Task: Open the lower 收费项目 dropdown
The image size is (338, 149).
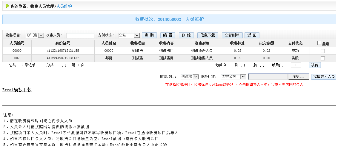Action: (190, 77)
